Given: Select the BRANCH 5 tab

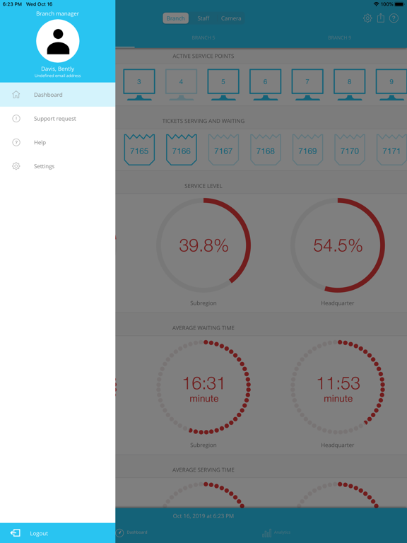Looking at the screenshot, I should click(x=203, y=37).
